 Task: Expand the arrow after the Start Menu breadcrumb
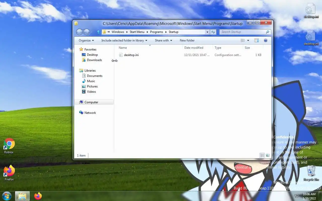[x=147, y=32]
